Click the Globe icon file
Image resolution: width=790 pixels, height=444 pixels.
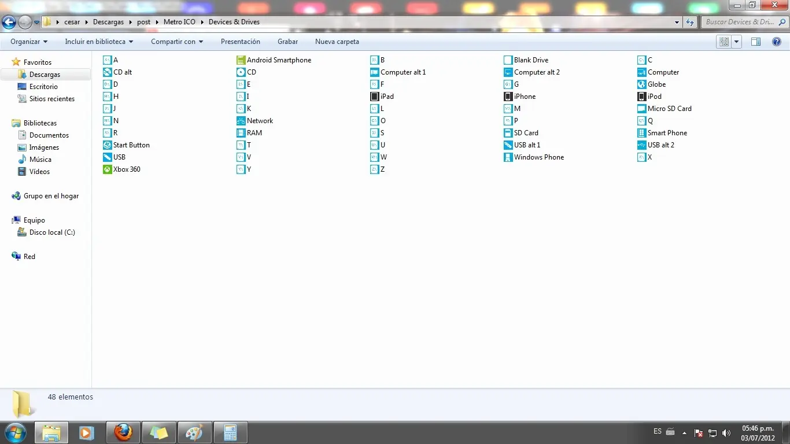(x=656, y=84)
